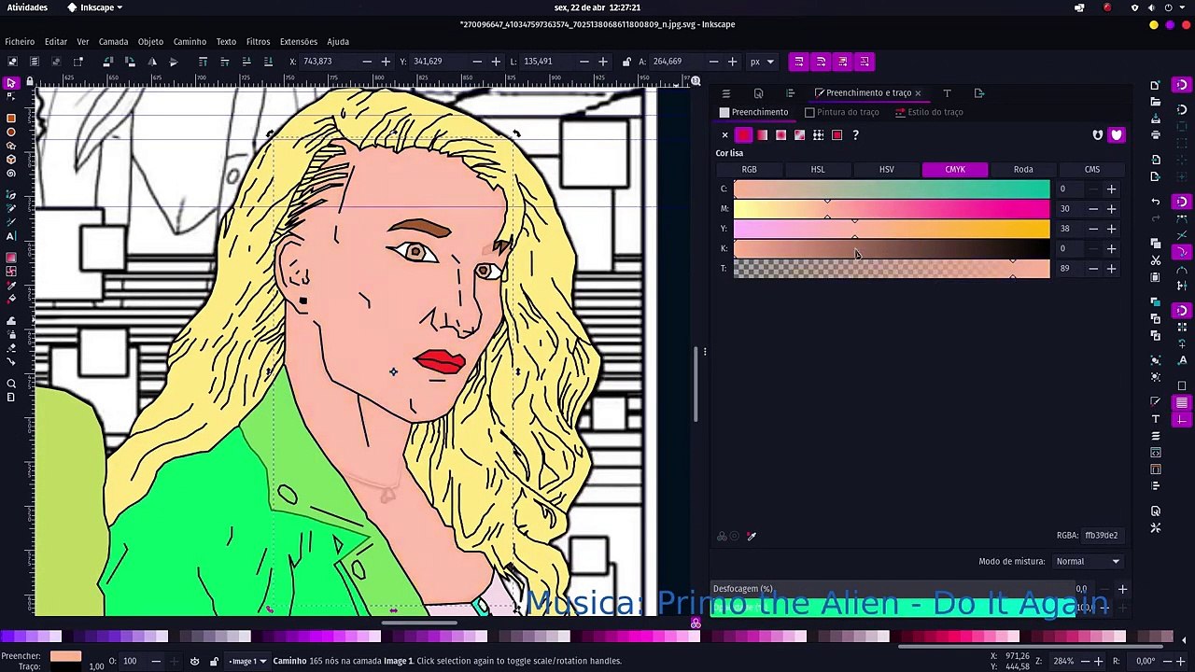The width and height of the screenshot is (1195, 672).
Task: Open the Modo de mistura Normal dropdown
Action: 1087,562
